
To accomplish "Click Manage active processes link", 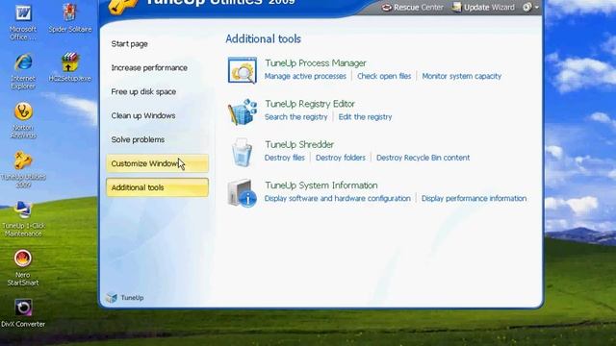I will tap(305, 76).
